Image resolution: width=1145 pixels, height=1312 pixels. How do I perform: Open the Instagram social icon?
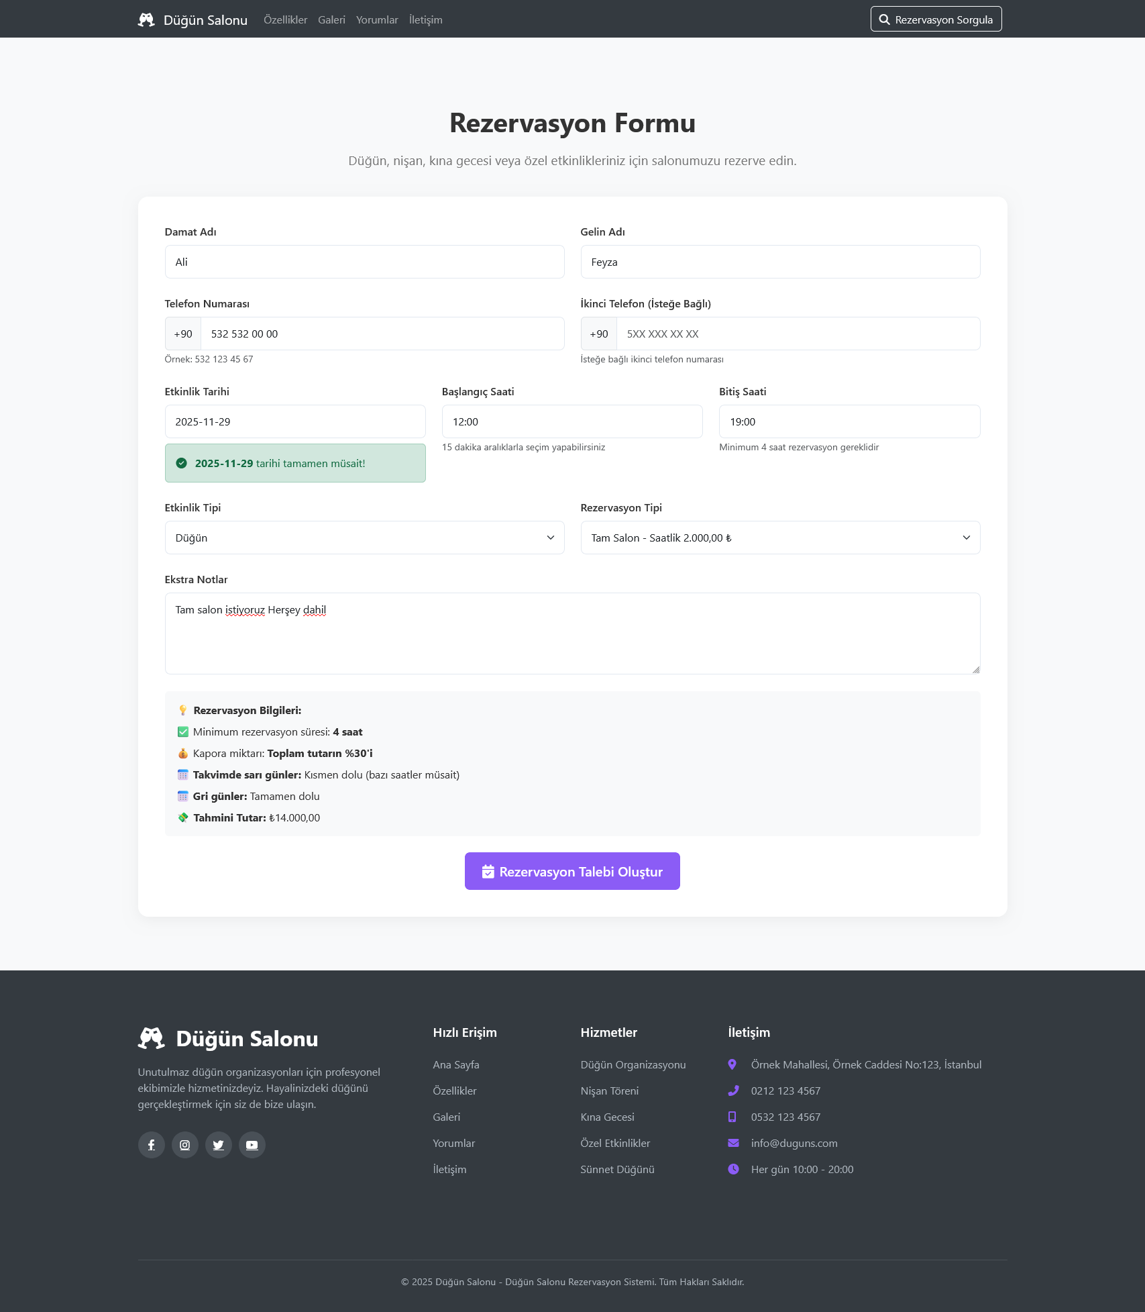pyautogui.click(x=185, y=1145)
